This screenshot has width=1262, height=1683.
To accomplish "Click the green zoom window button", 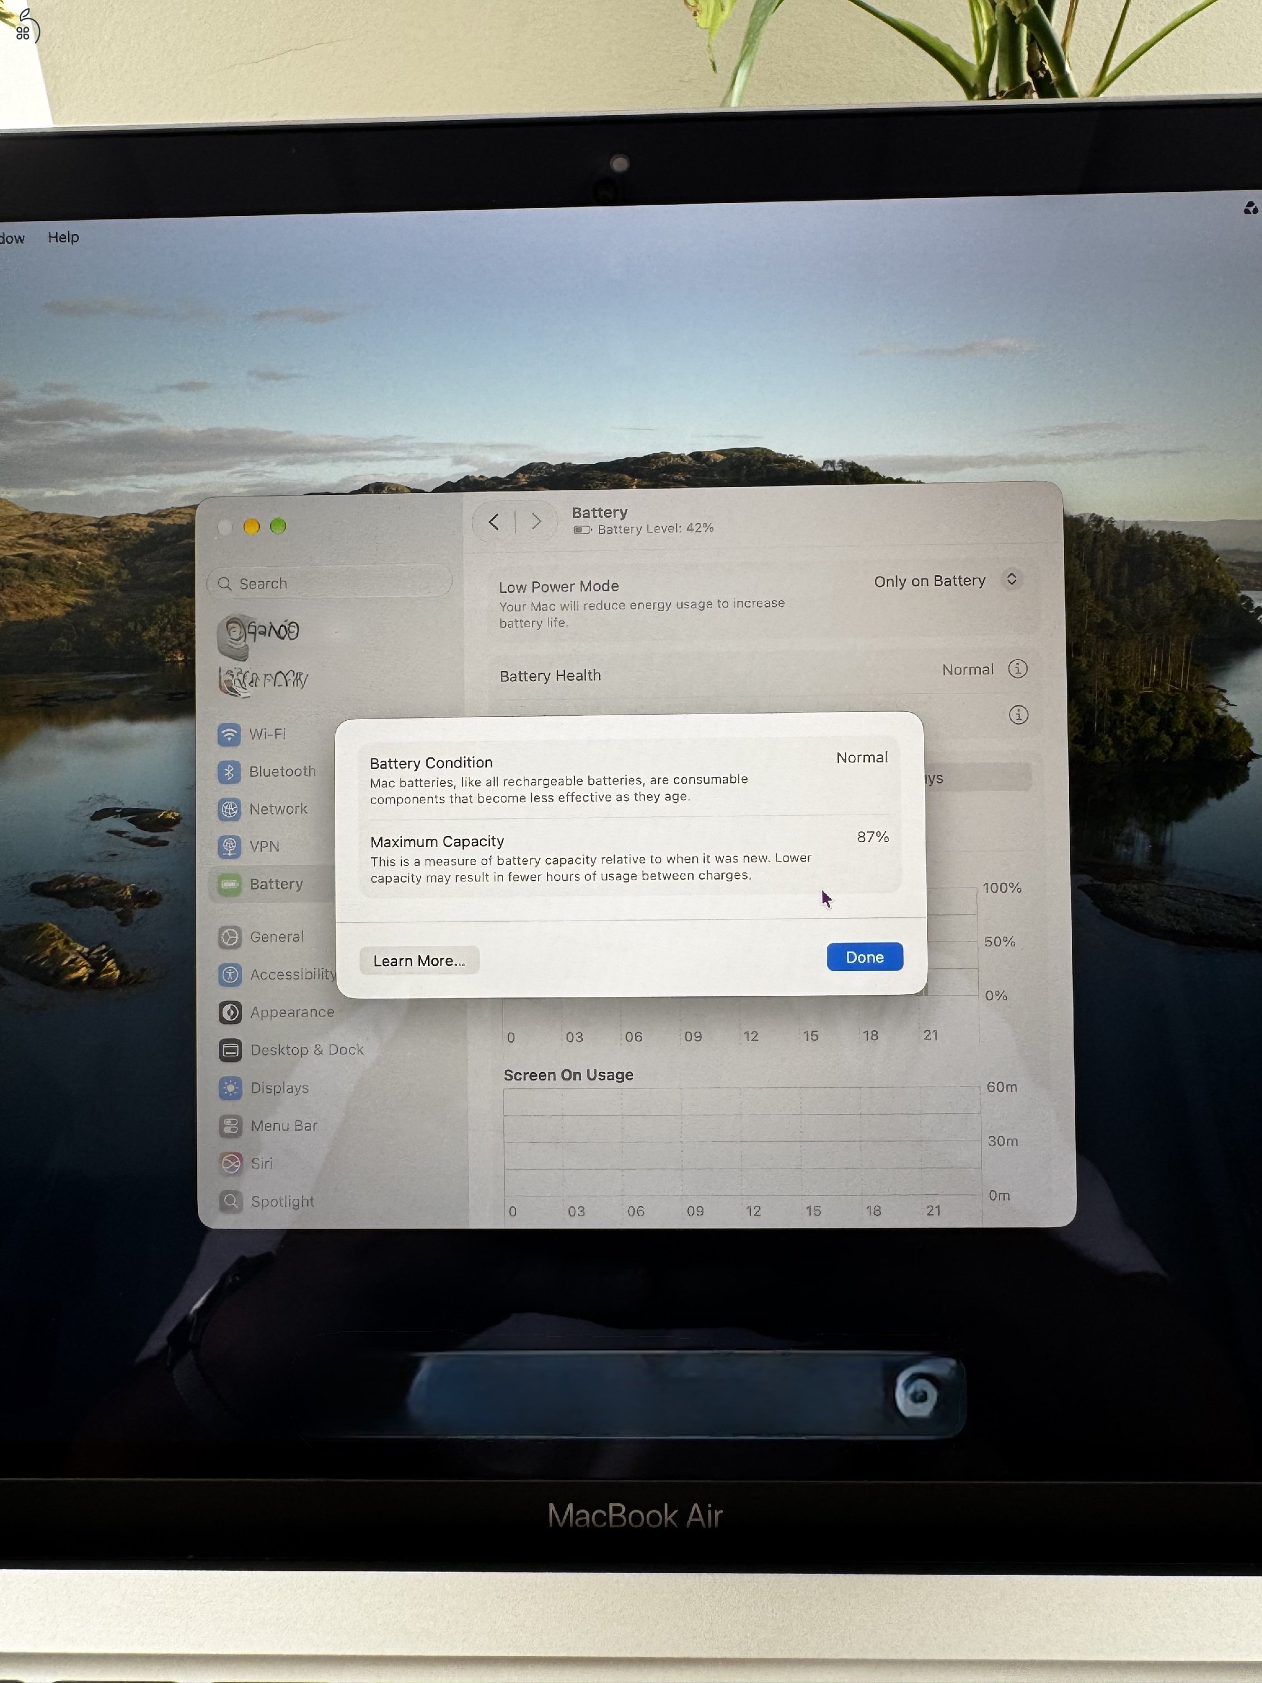I will [278, 526].
